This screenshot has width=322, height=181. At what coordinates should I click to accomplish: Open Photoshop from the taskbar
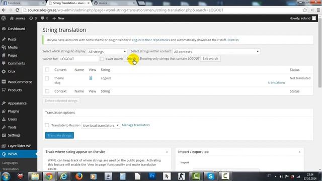tap(152, 176)
